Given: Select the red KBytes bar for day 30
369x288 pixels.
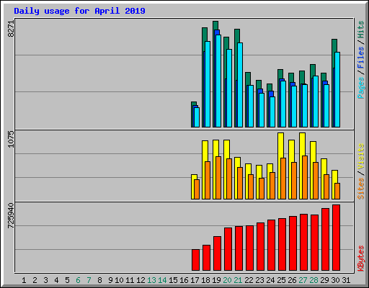Looking at the screenshot, I should pos(336,238).
